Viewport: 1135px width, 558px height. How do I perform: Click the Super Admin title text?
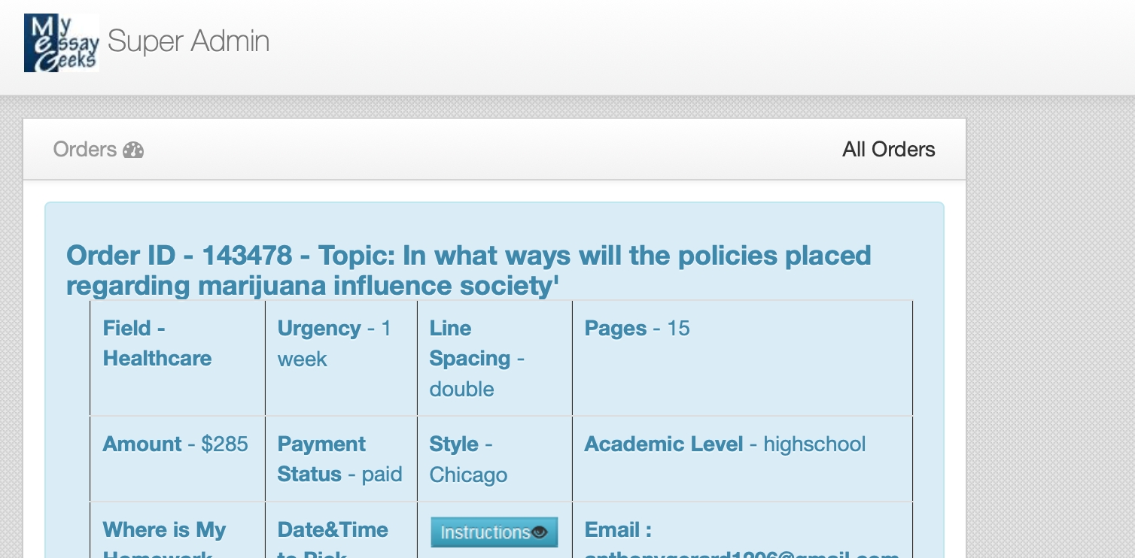pyautogui.click(x=189, y=41)
